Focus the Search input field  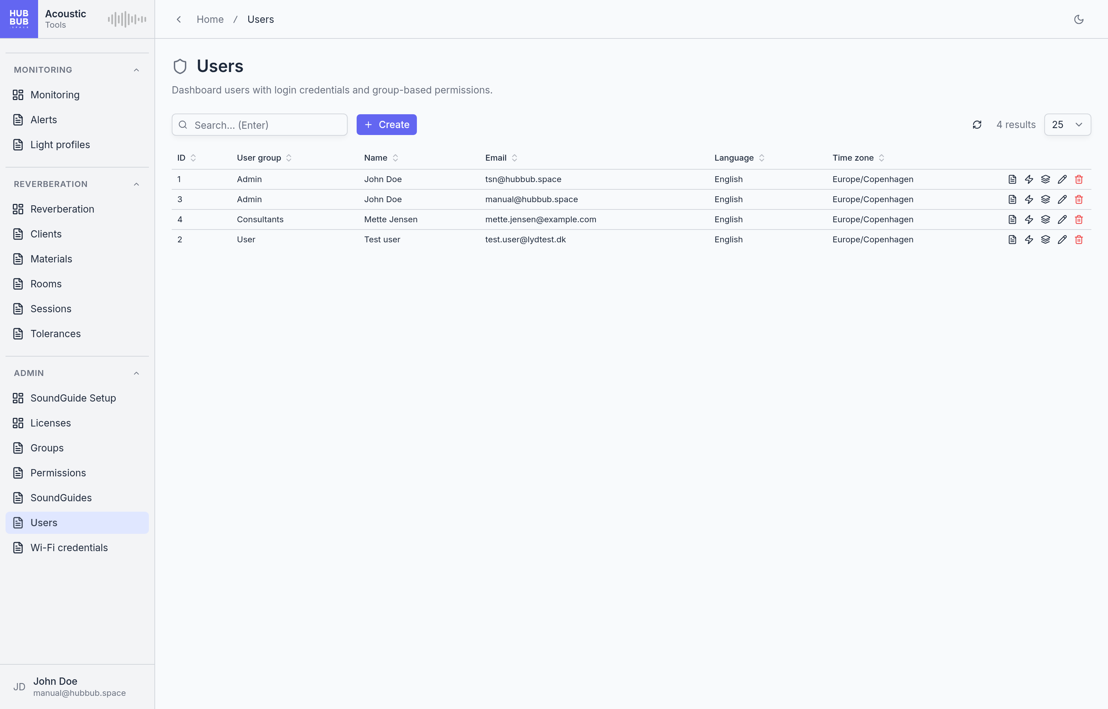260,125
